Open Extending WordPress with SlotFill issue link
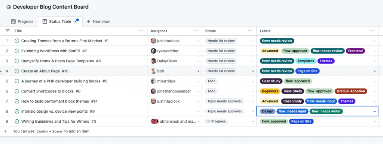 click(52, 51)
